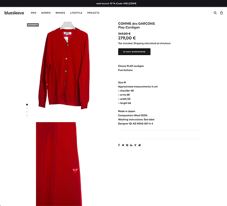Share product on Facebook
Screen dimensions: 227x206
(119, 145)
